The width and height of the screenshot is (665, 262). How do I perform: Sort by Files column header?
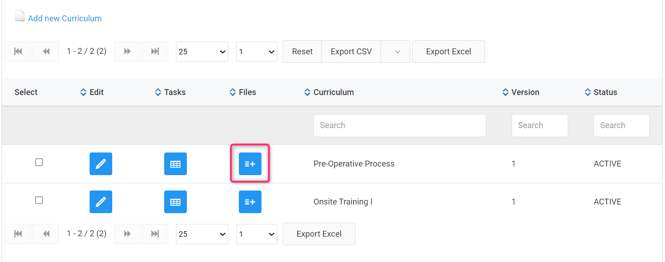(243, 92)
